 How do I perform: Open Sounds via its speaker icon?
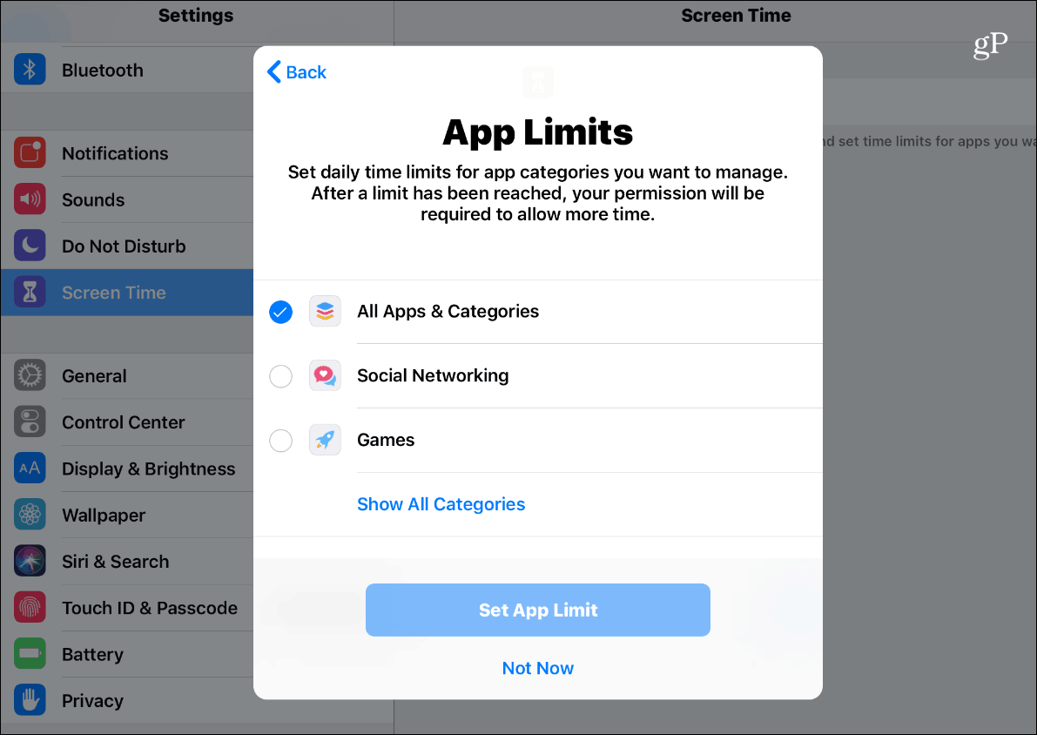coord(30,199)
